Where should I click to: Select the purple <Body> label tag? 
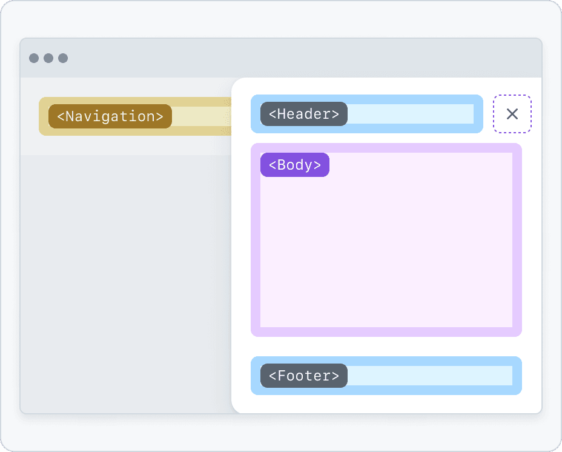pos(295,165)
